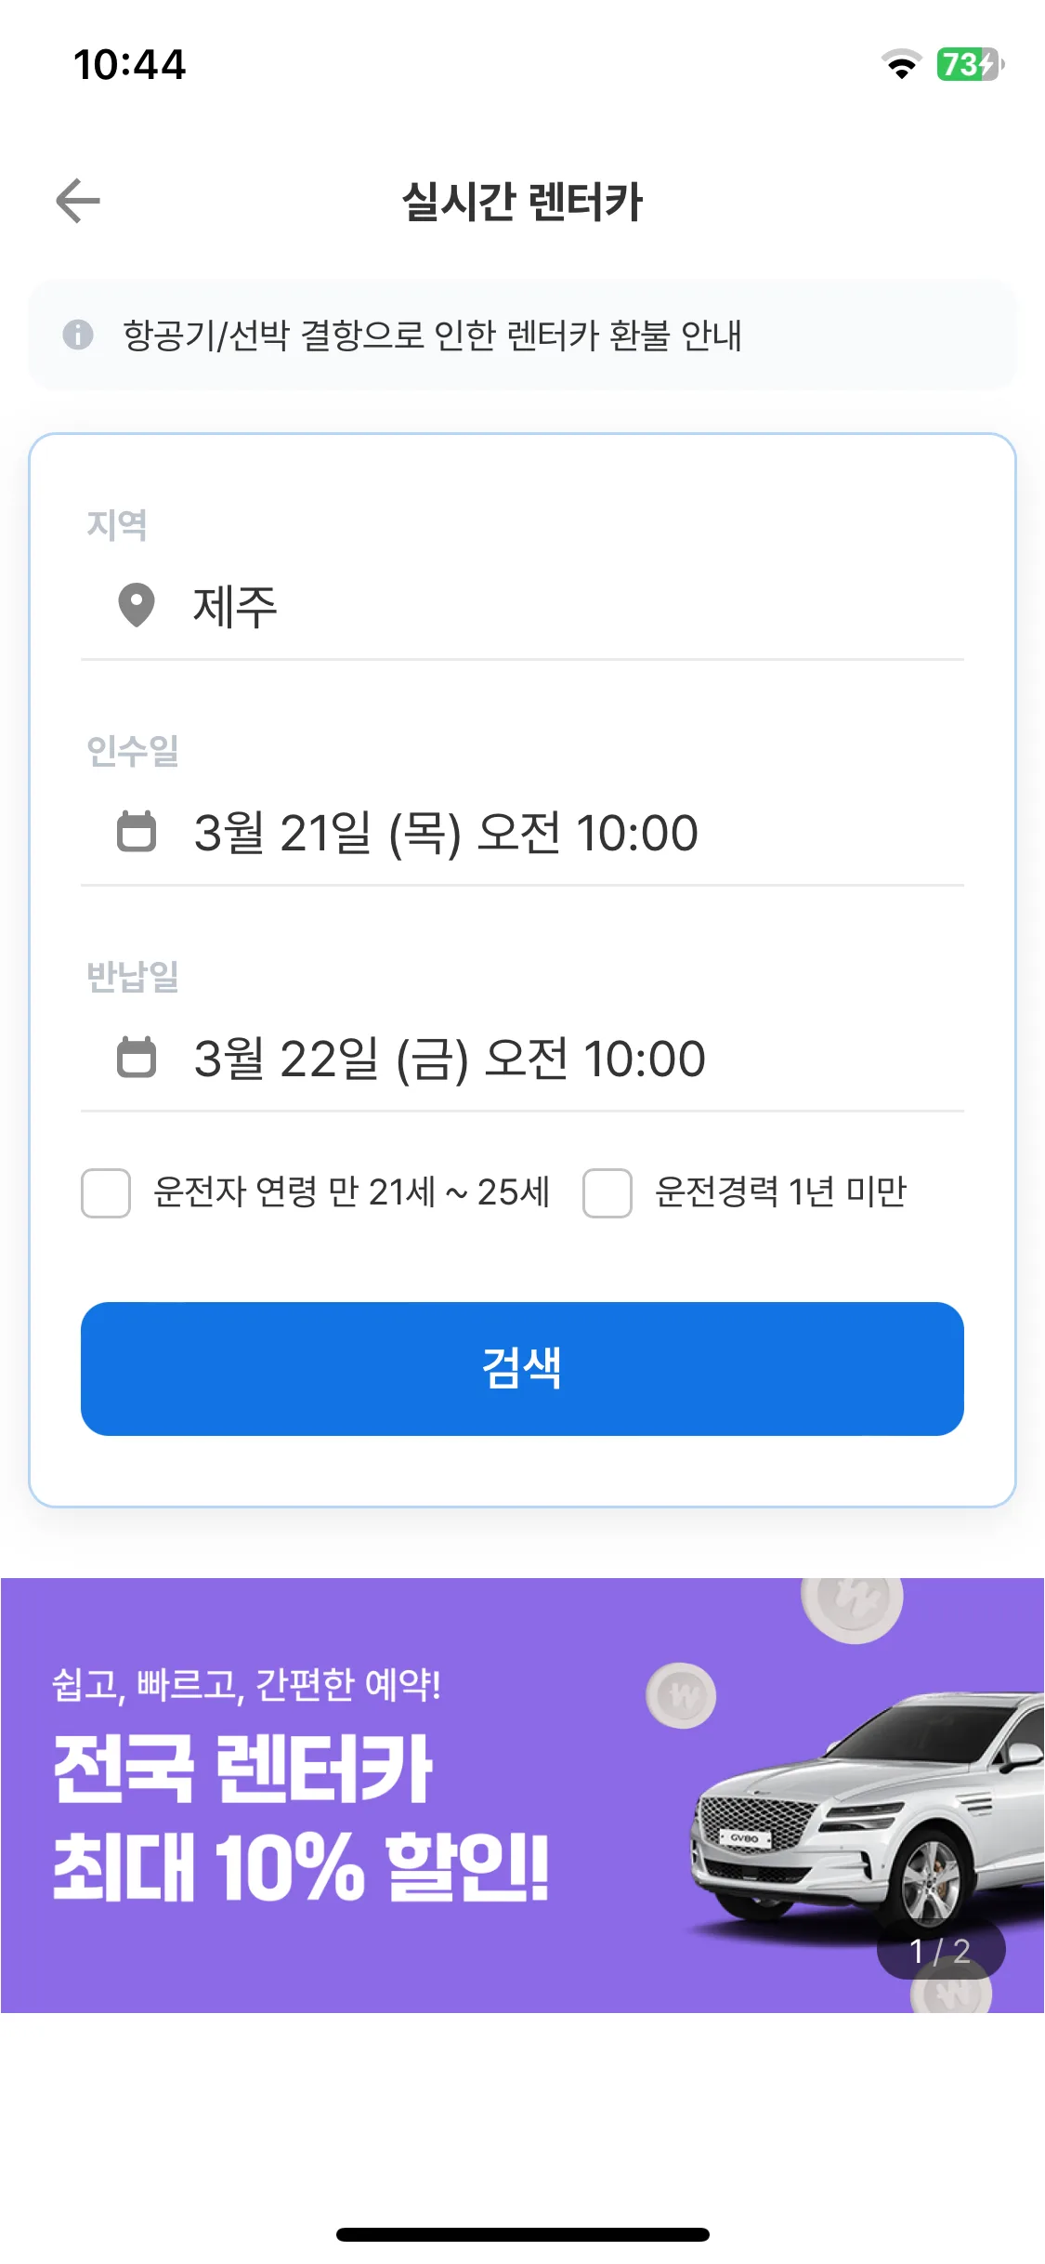Tap the calendar icon for 인수일
The width and height of the screenshot is (1045, 2264).
(137, 831)
